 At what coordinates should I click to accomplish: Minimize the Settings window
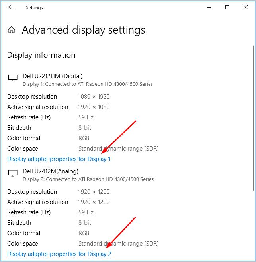(209, 7)
